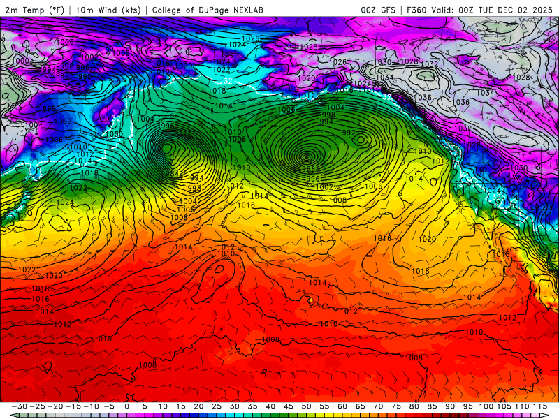This screenshot has height=419, width=559.
Task: Click the 100 label on the temperature scale
Action: click(486, 406)
